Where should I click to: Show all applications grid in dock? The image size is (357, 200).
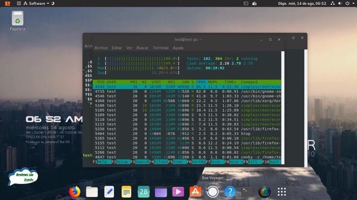click(282, 192)
